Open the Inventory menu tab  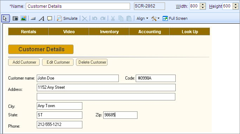point(109,31)
